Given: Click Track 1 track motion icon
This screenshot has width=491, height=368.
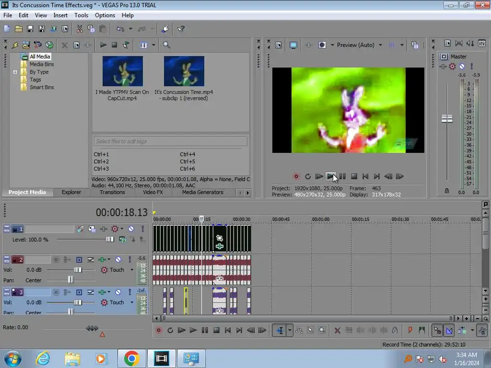Looking at the screenshot, I should [x=92, y=229].
